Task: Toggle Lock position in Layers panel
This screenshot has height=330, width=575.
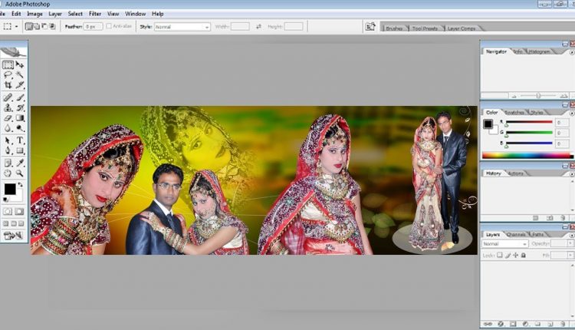Action: click(516, 255)
